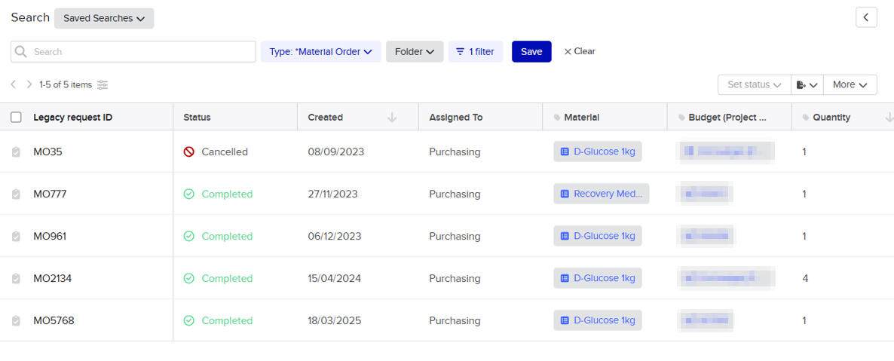Go to next page arrow
The height and width of the screenshot is (361, 894).
(x=29, y=85)
